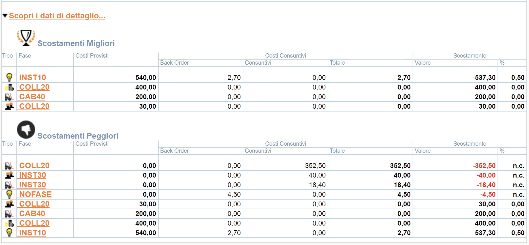The image size is (529, 245).
Task: Click forklift icon beside INST30 18,40 row
Action: (9, 185)
